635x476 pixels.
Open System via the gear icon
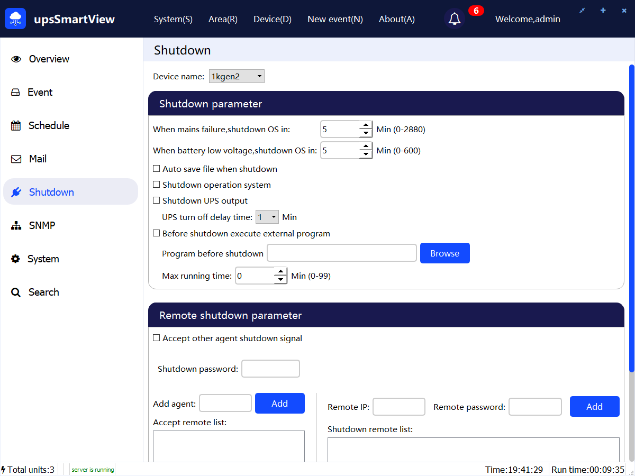pyautogui.click(x=16, y=259)
